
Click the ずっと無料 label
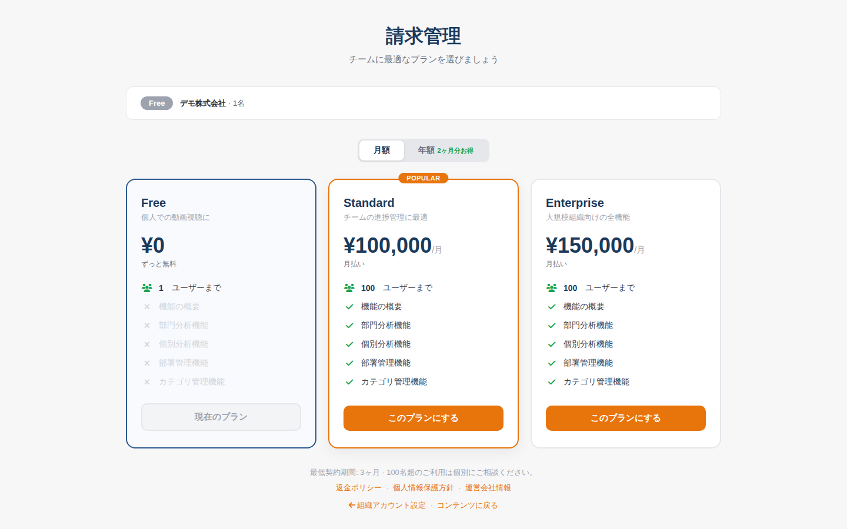click(x=159, y=264)
